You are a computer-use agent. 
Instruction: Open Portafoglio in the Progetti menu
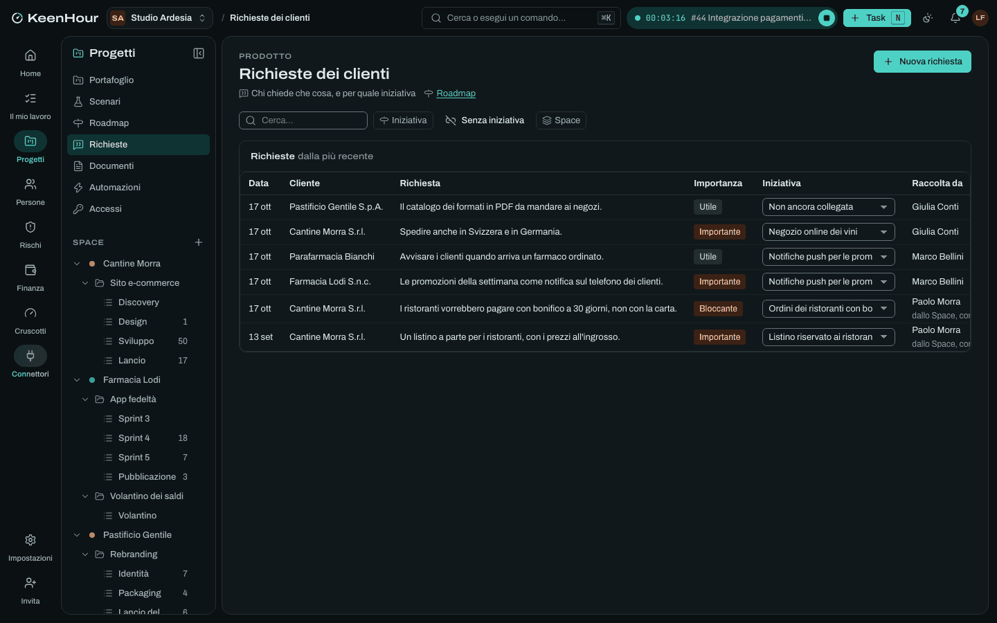[x=138, y=80]
